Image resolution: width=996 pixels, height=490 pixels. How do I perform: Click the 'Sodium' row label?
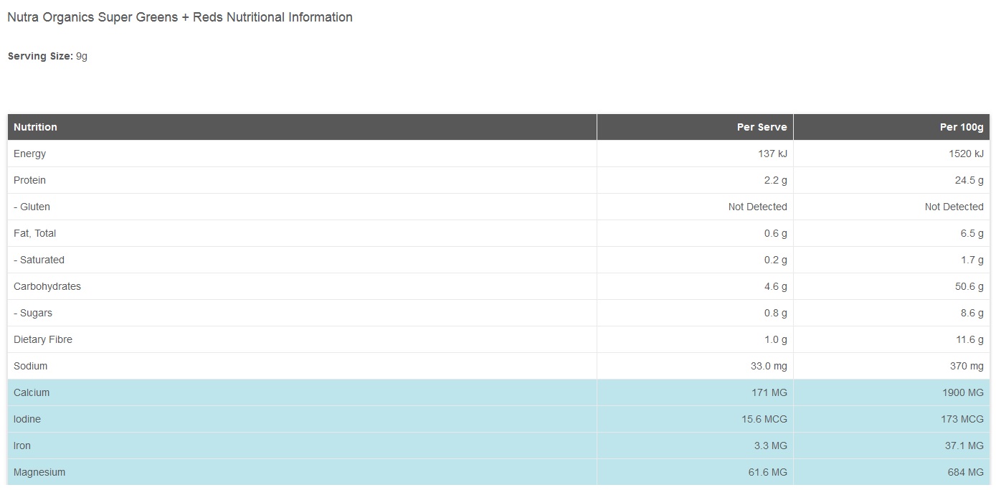(31, 366)
